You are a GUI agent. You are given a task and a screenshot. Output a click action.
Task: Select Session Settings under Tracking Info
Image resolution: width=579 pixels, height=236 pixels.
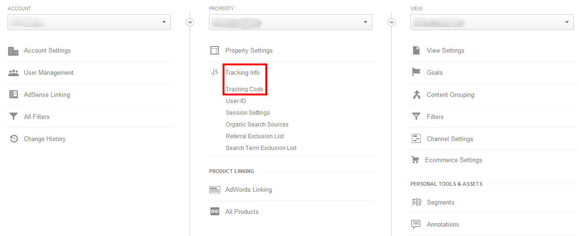247,113
